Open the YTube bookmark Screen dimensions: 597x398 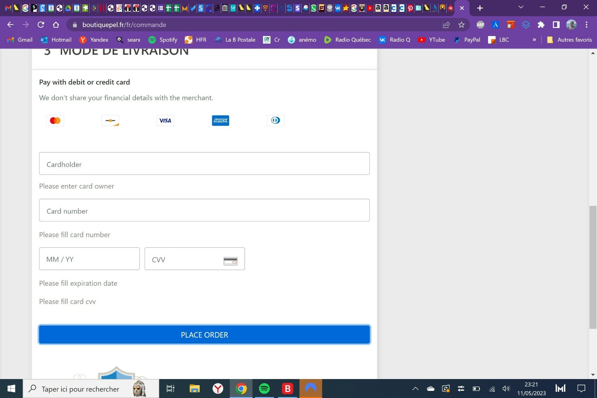(432, 40)
